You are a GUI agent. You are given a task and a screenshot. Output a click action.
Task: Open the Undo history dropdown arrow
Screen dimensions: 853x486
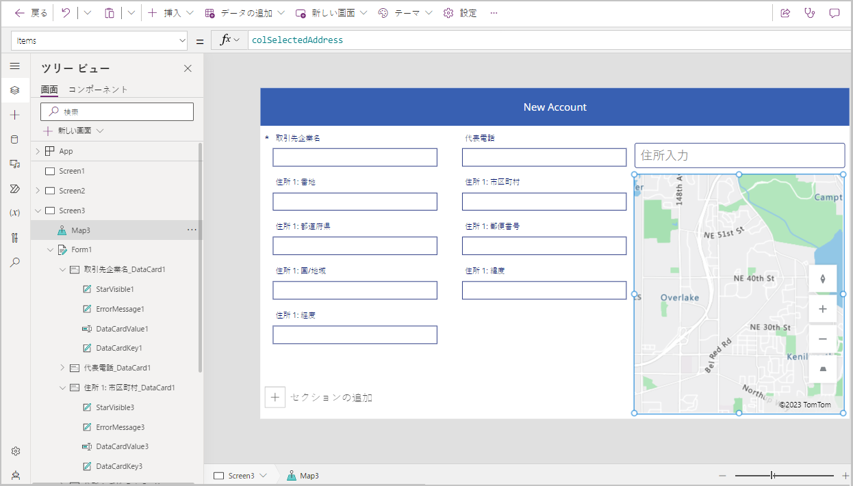pos(87,13)
